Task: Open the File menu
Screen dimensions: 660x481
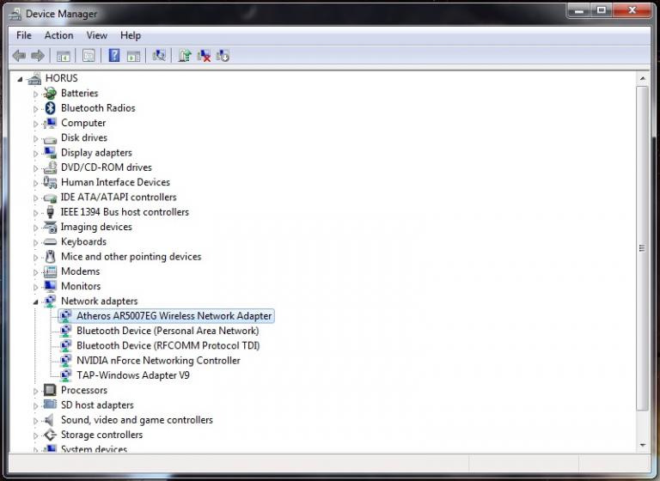Action: 24,35
